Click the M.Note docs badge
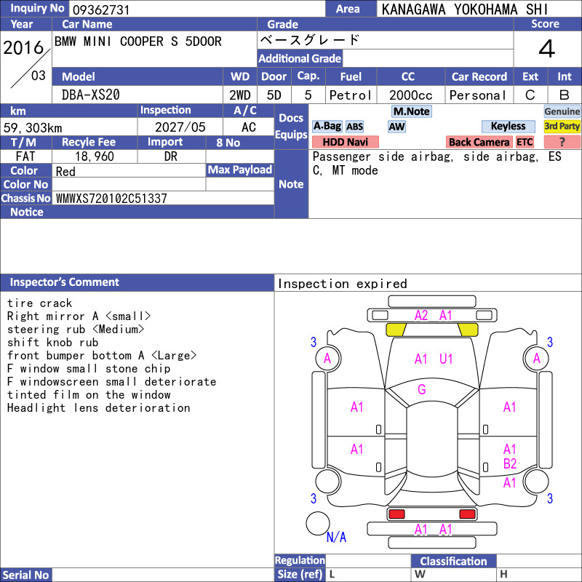 pos(411,111)
